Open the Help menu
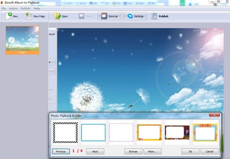 pos(36,8)
